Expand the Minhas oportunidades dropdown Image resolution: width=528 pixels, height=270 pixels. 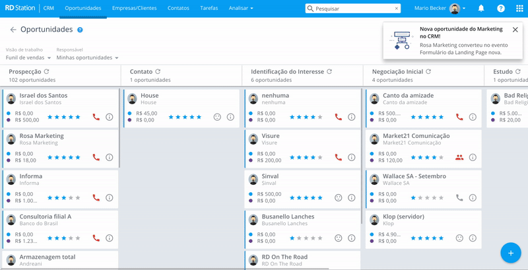[x=88, y=57]
